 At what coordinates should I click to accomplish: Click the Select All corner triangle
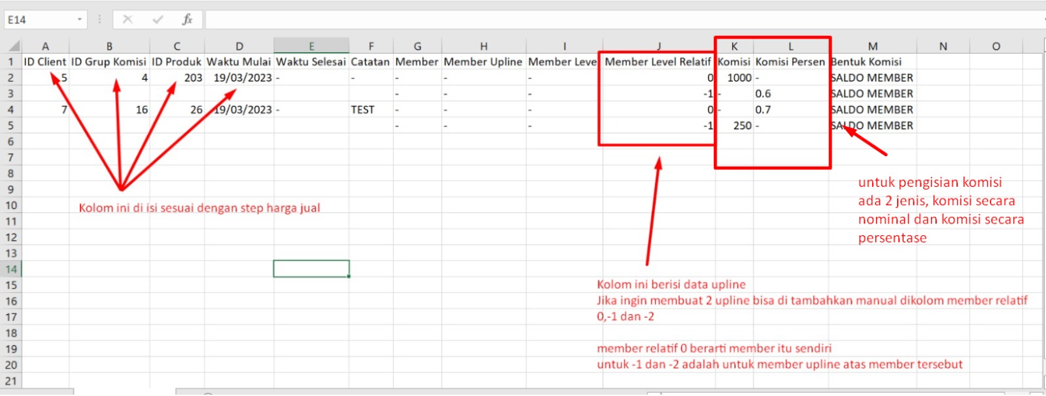[13, 46]
